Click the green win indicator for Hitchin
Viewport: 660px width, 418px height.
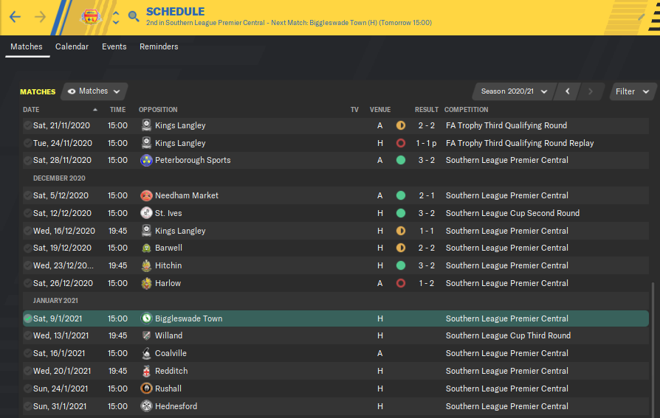(x=401, y=265)
